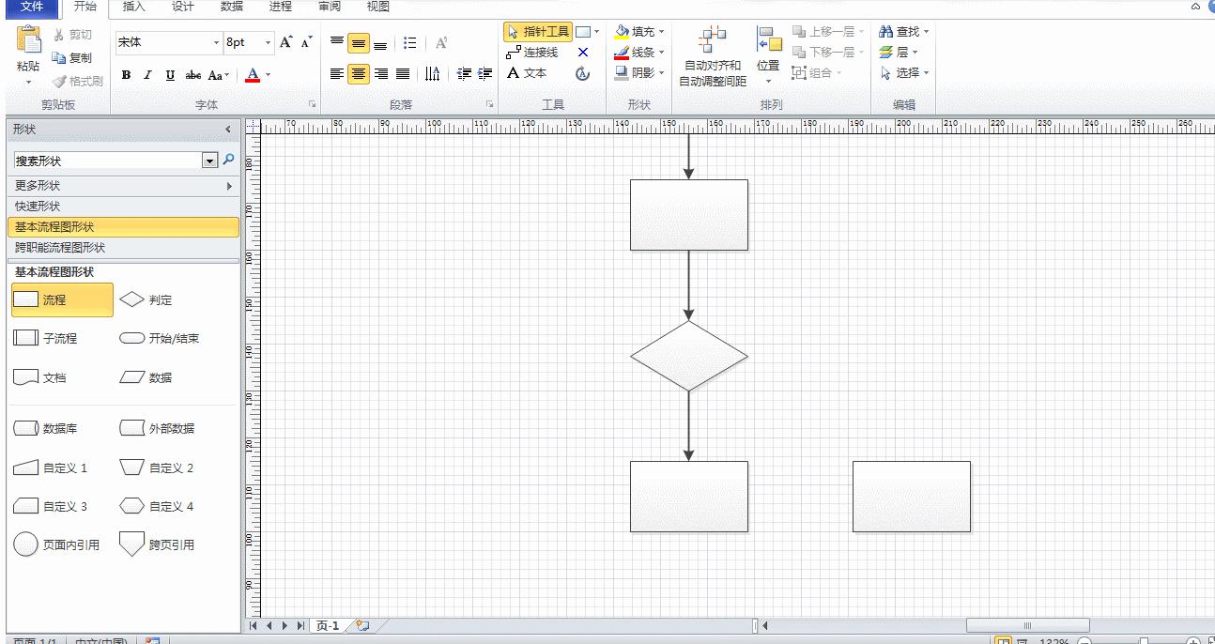Select align middle vertical alignment
The image size is (1215, 644).
point(359,43)
